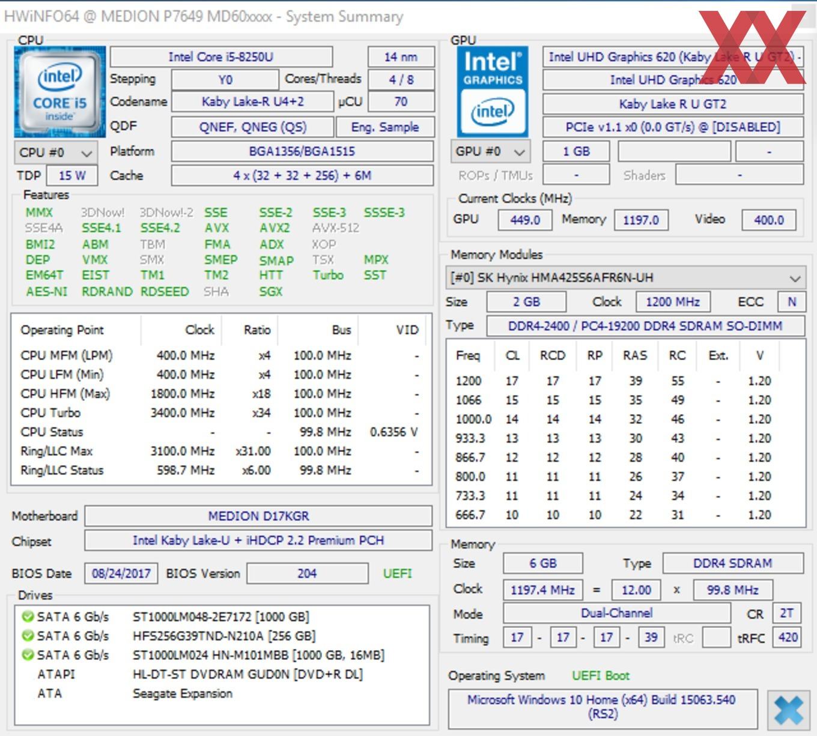The width and height of the screenshot is (817, 736).
Task: Click the BGA1356/BGA1515 platform field
Action: pyautogui.click(x=302, y=151)
